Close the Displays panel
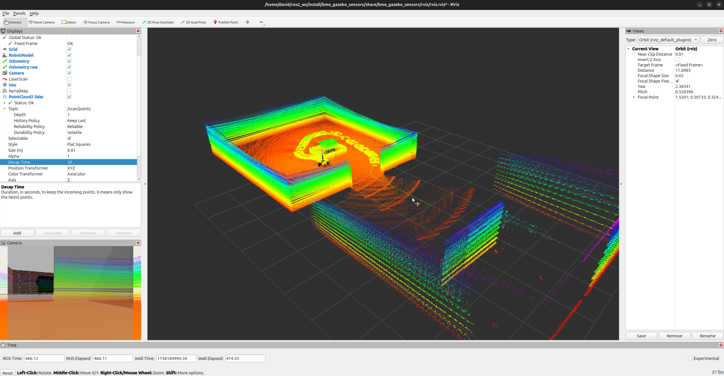Viewport: 724px width, 376px height. (138, 31)
